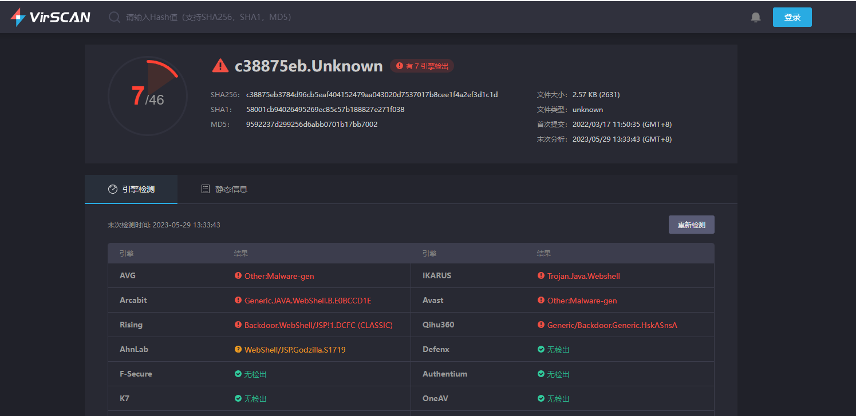Click the green check icon in K7 row
856x416 pixels.
coord(238,398)
